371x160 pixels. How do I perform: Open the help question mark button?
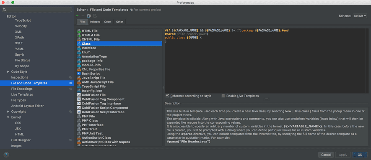[x=6, y=155]
